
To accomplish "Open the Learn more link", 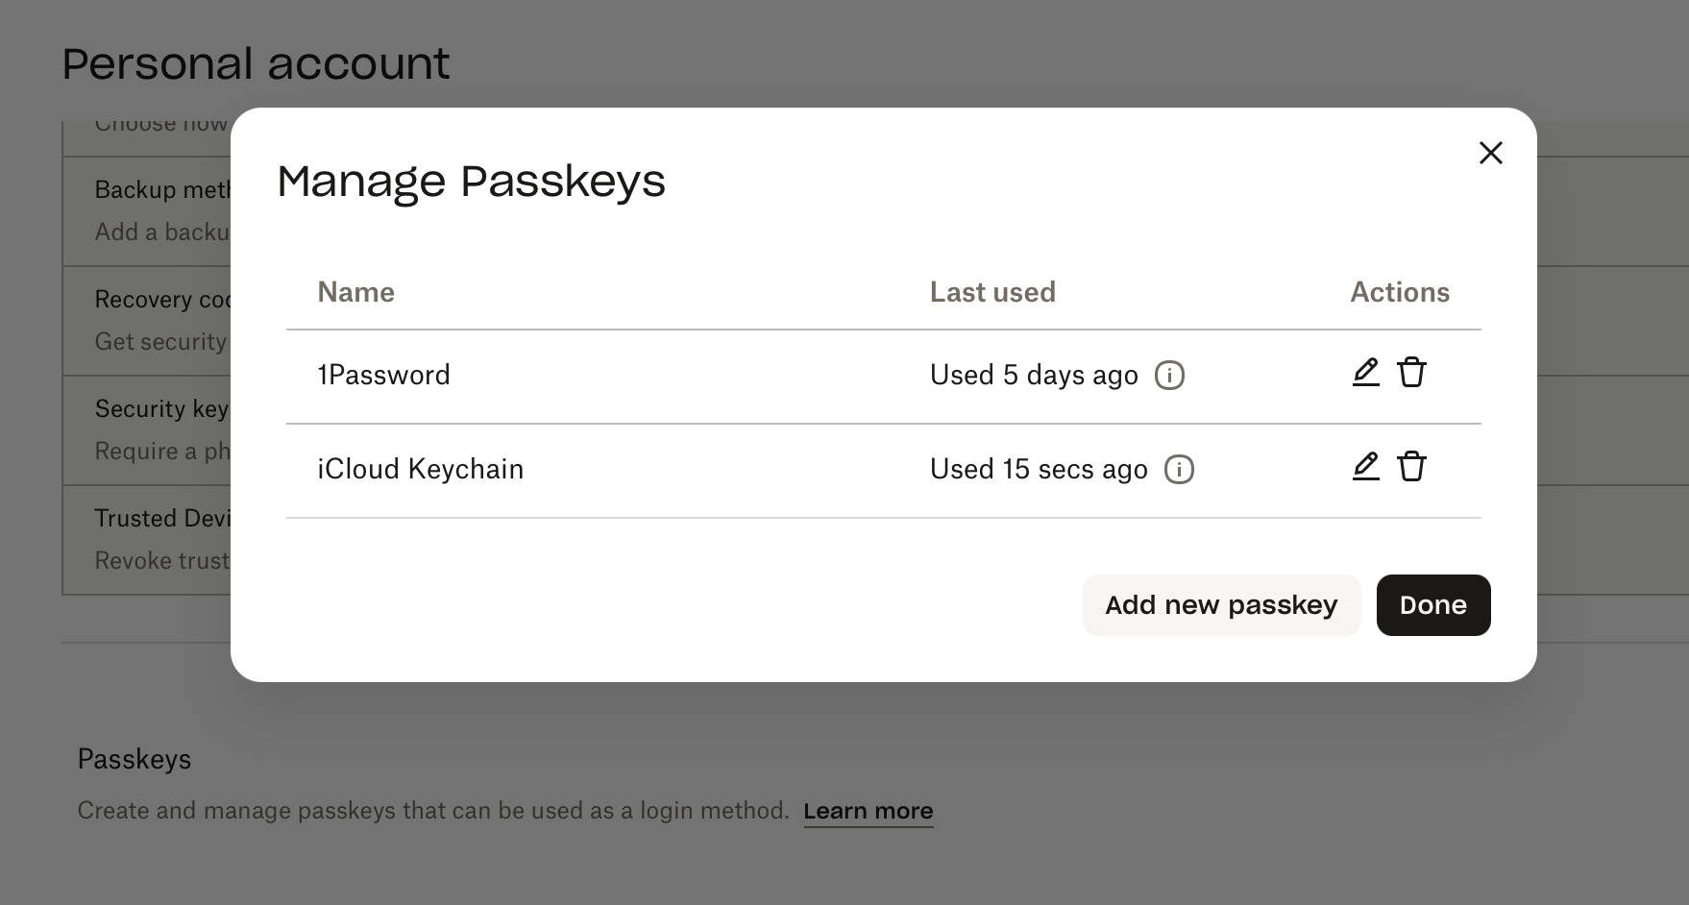I will [868, 811].
